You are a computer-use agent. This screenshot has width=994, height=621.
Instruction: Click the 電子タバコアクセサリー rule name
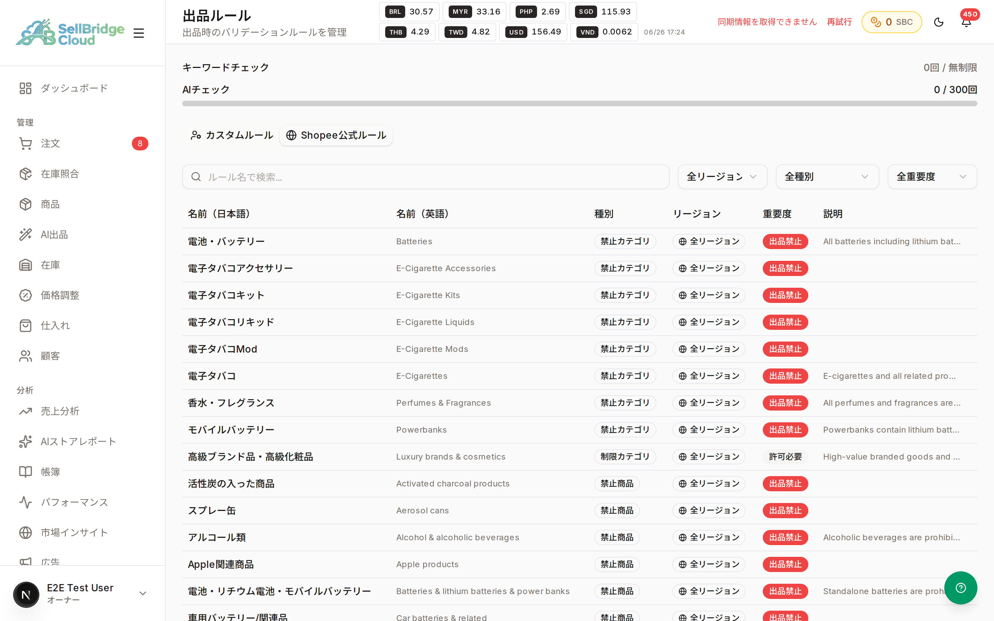pos(240,268)
